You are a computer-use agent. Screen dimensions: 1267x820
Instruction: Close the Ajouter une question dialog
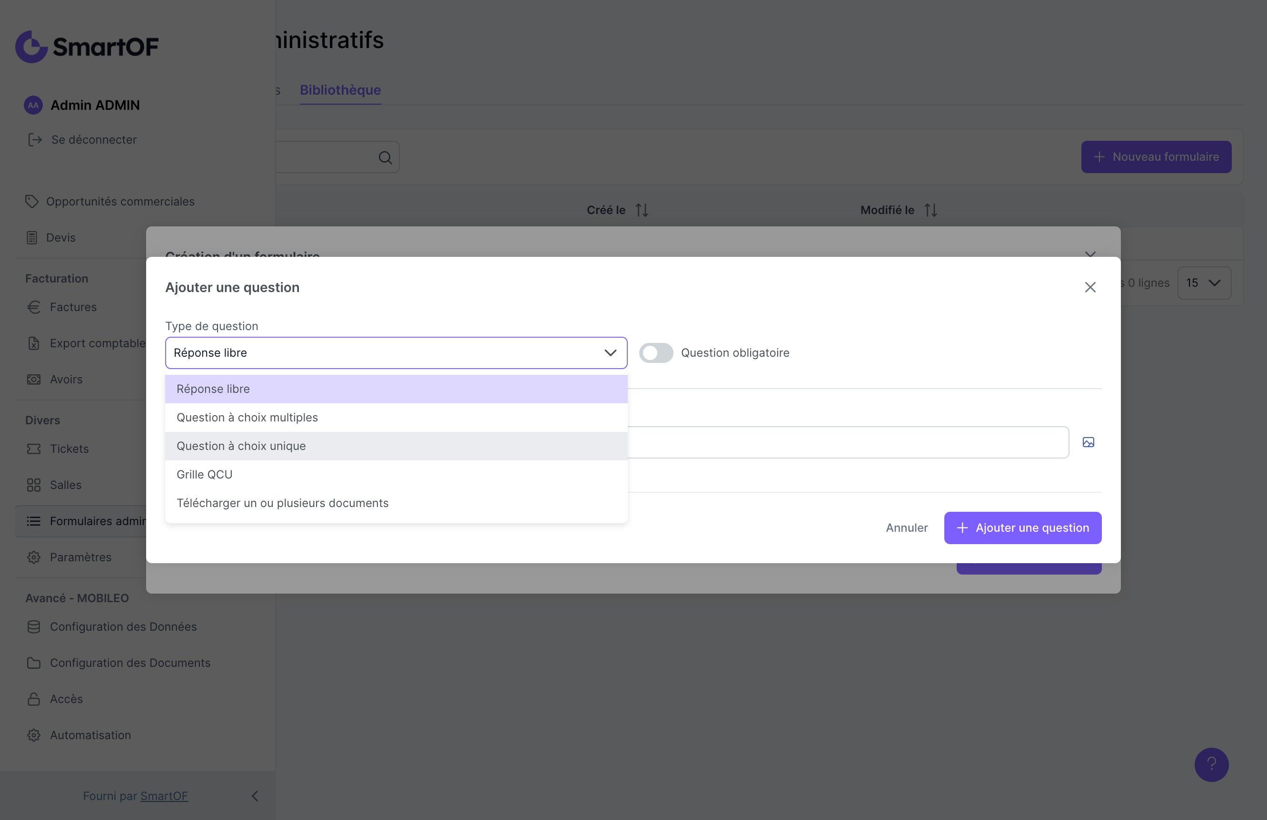[x=1090, y=287]
